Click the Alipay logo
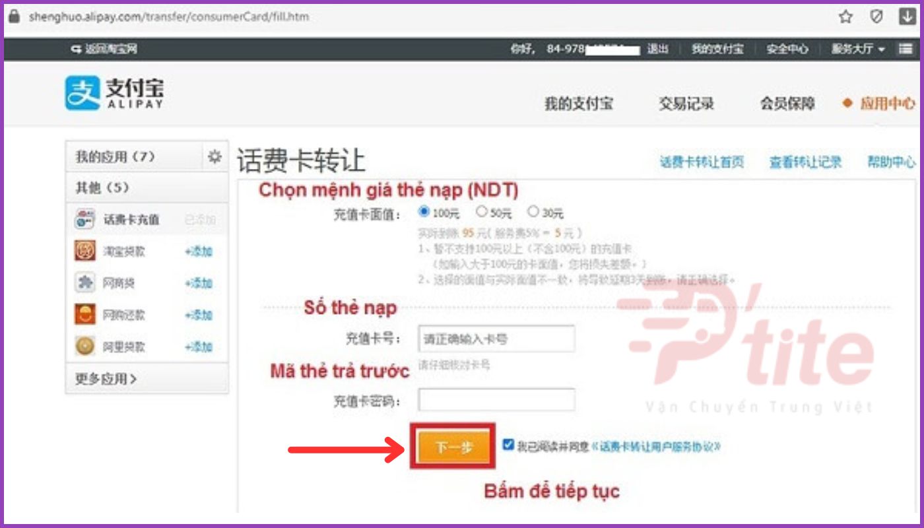The image size is (924, 528). click(114, 94)
